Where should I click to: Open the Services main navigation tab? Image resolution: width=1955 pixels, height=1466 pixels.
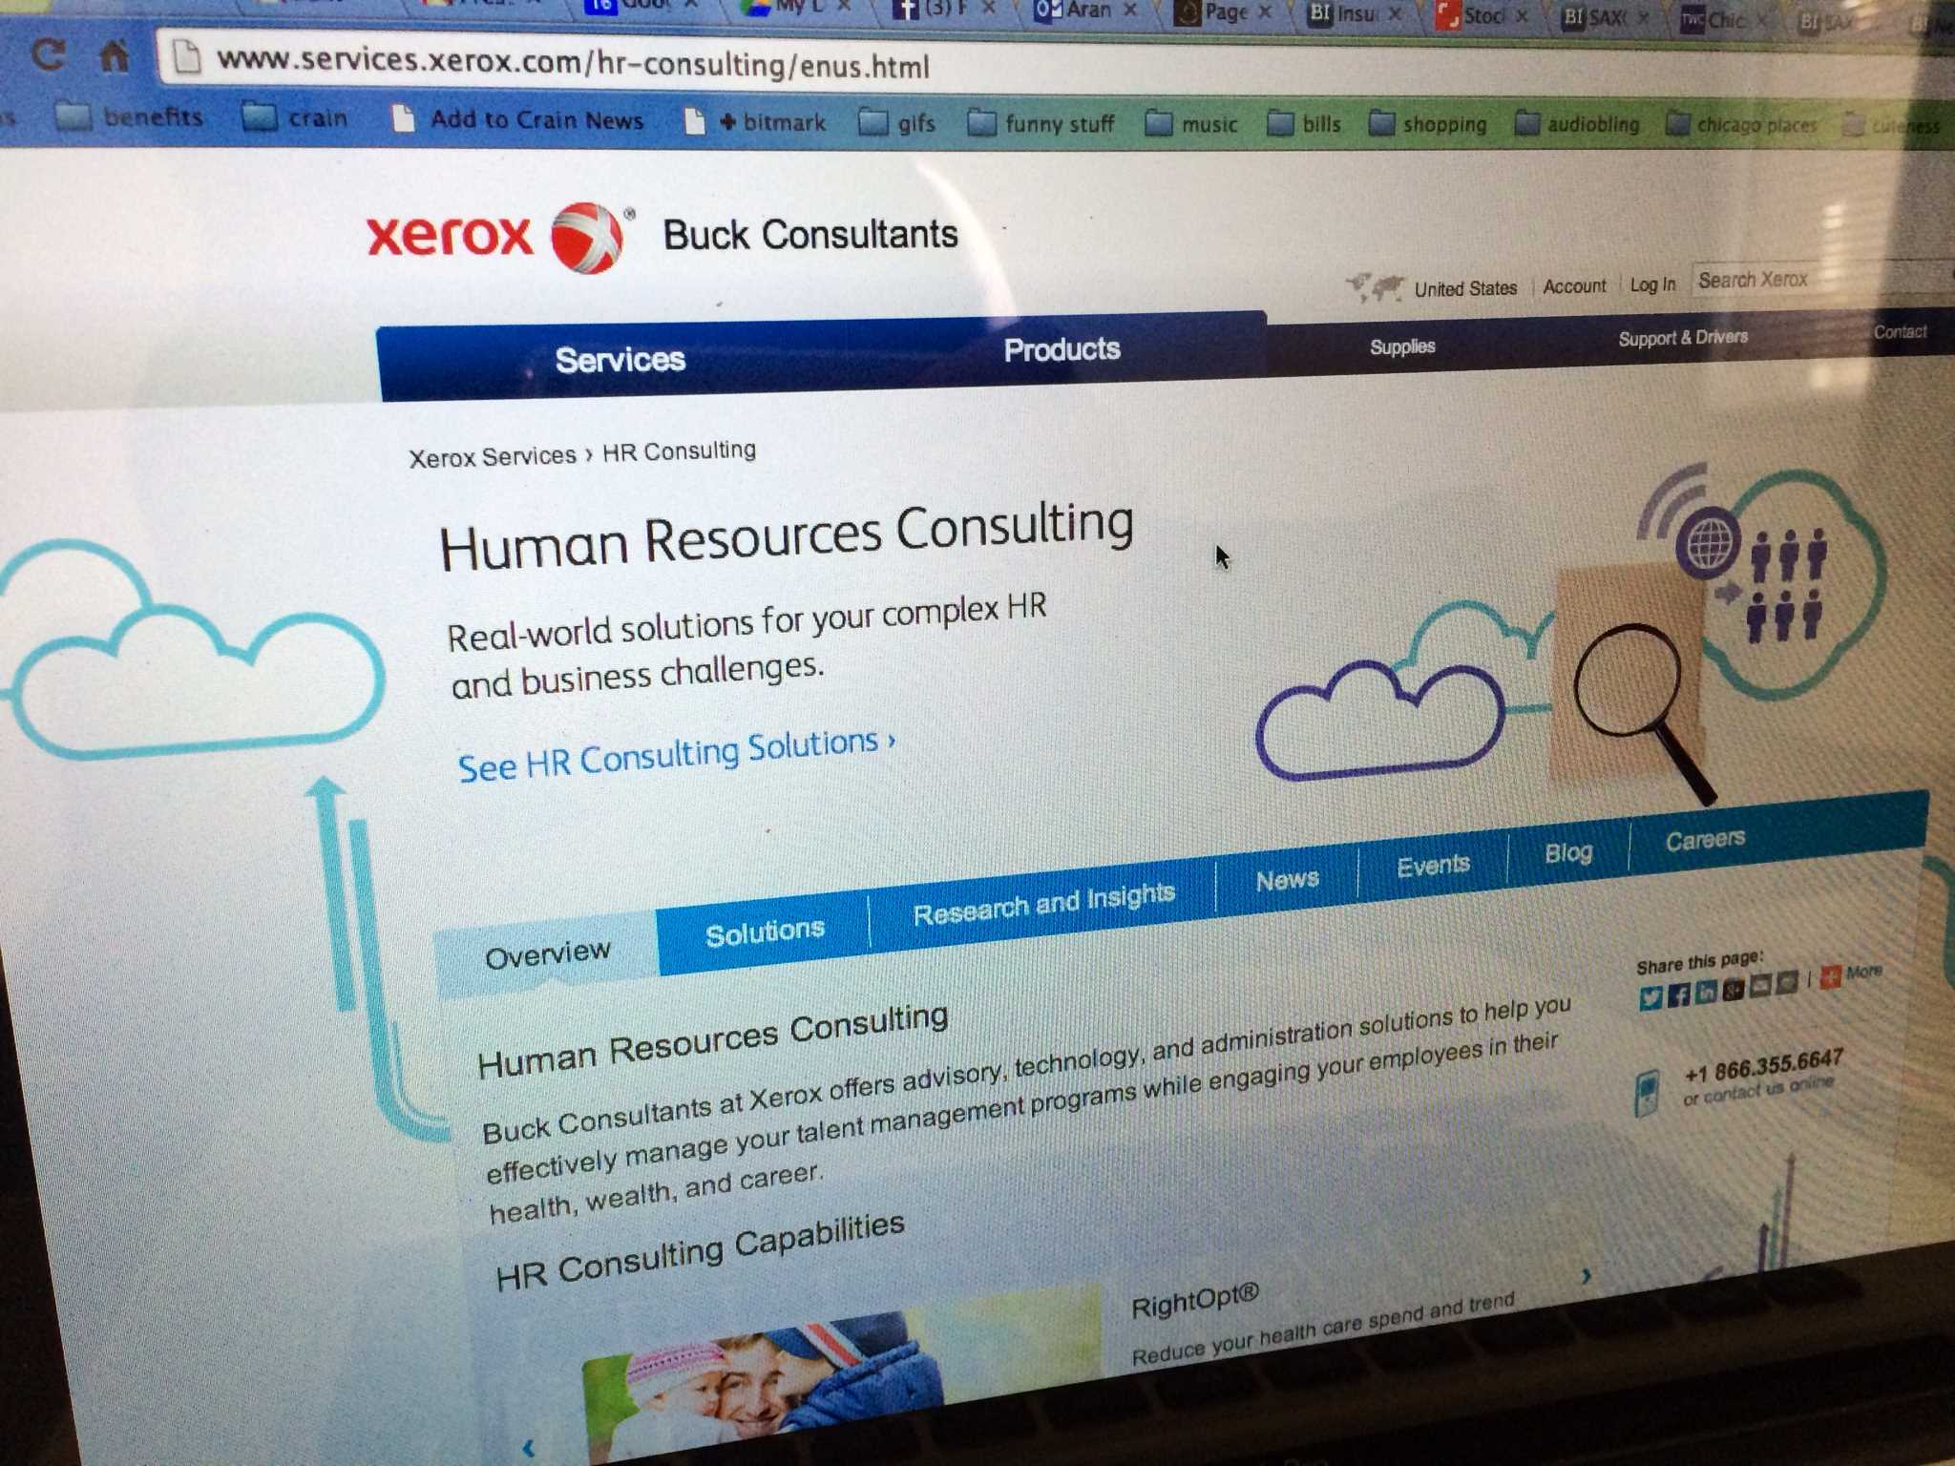coord(620,360)
